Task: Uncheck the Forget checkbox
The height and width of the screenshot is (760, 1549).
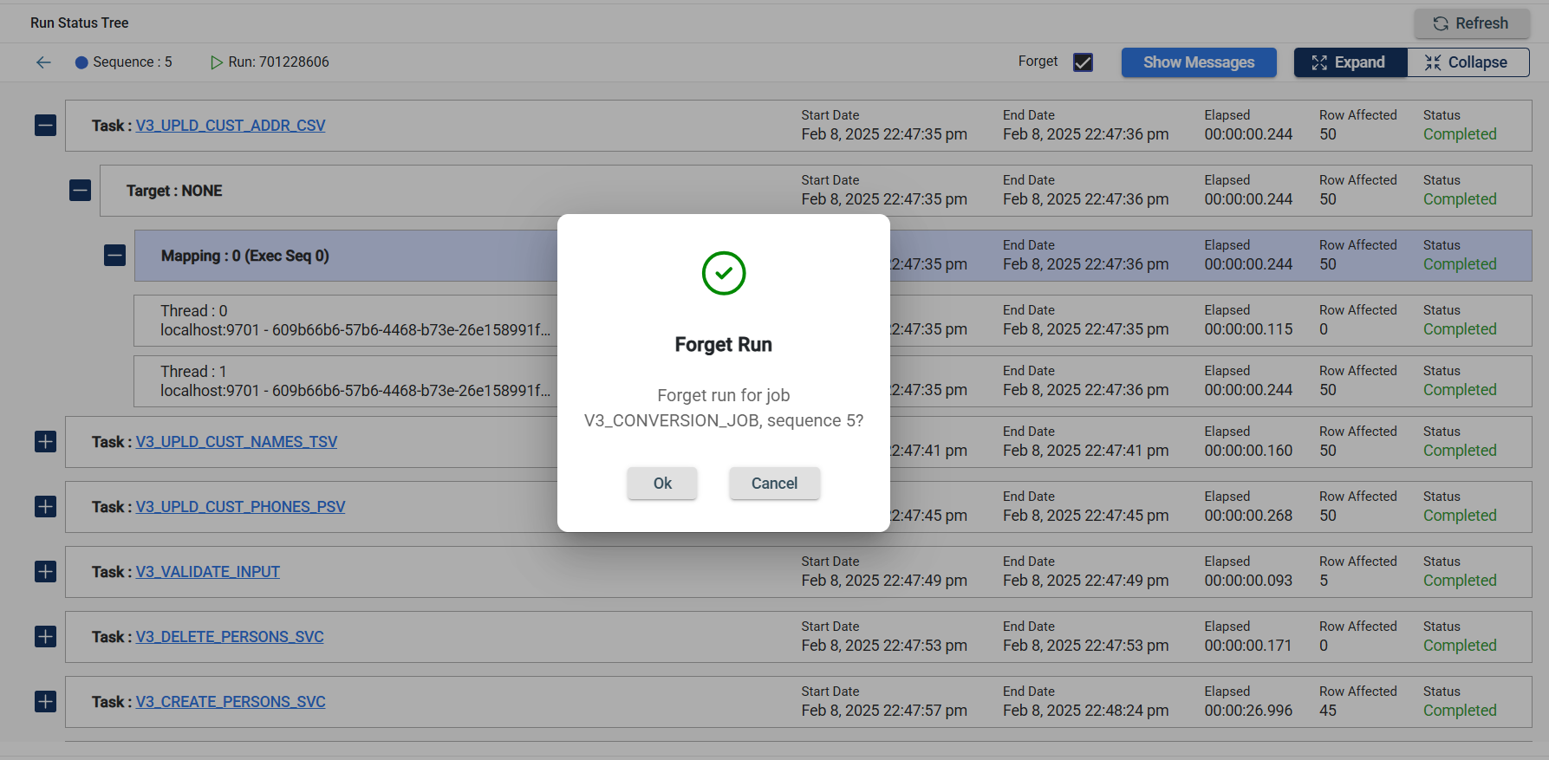Action: [x=1083, y=62]
